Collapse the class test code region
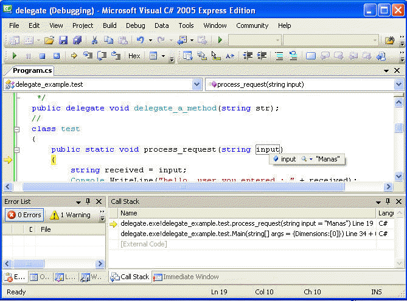The width and height of the screenshot is (407, 301). 17,129
